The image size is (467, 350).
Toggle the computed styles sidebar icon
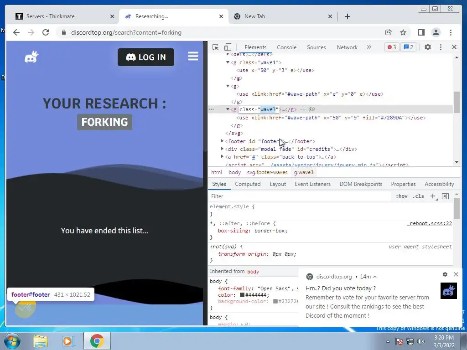(x=445, y=196)
